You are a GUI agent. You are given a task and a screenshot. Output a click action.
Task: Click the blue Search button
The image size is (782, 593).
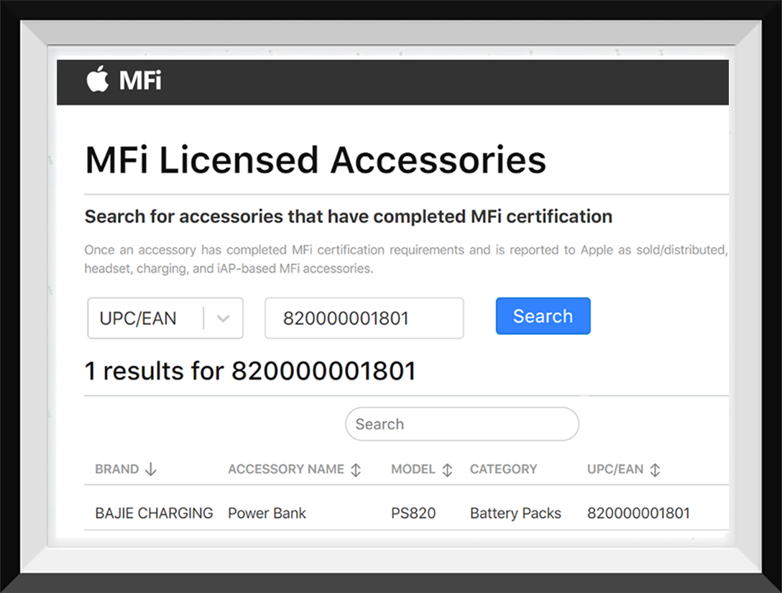(543, 316)
